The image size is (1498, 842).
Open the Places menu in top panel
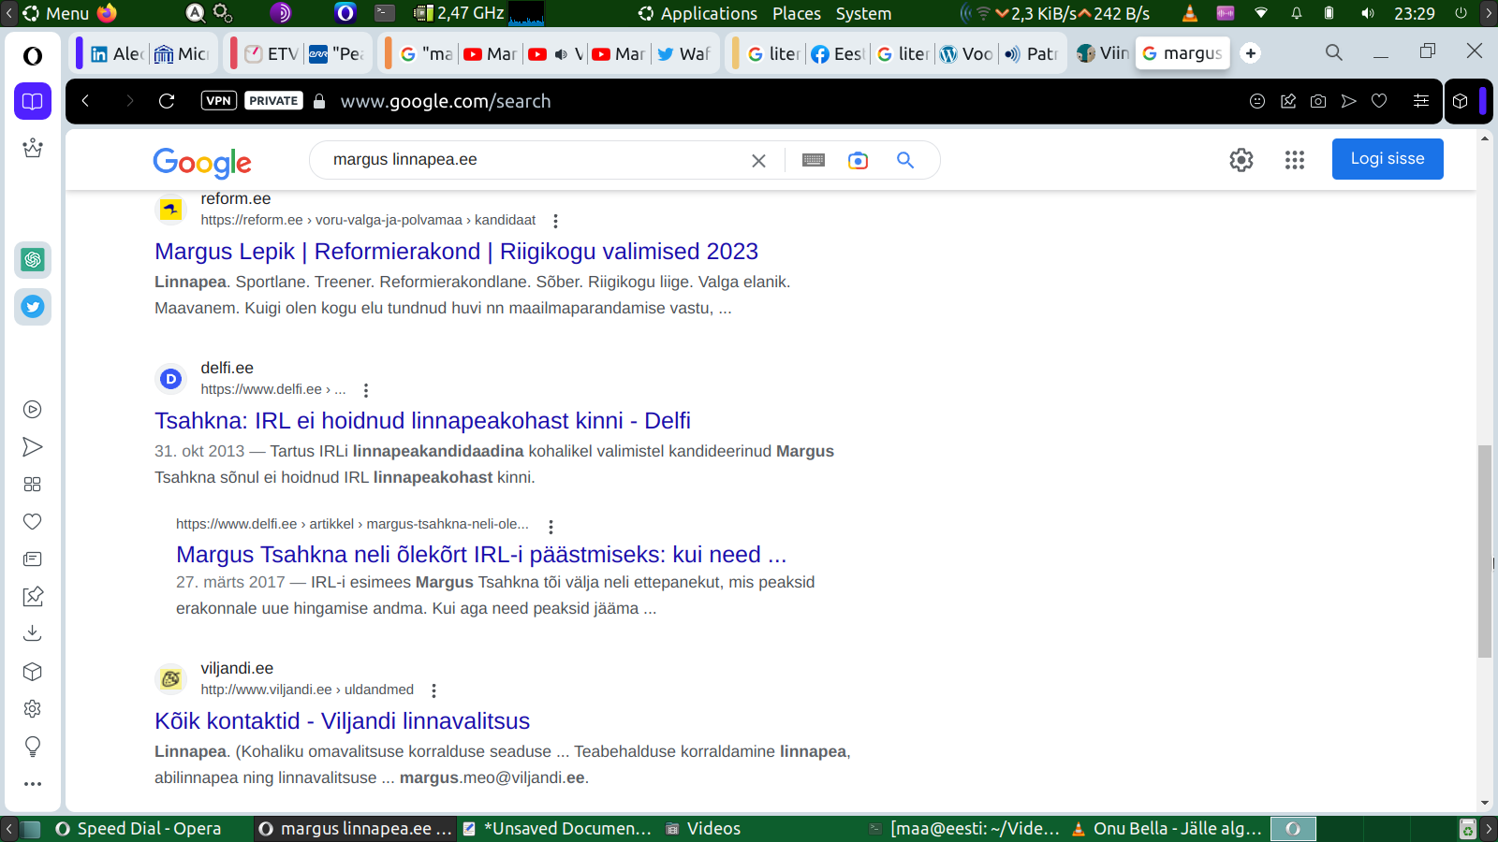(797, 13)
